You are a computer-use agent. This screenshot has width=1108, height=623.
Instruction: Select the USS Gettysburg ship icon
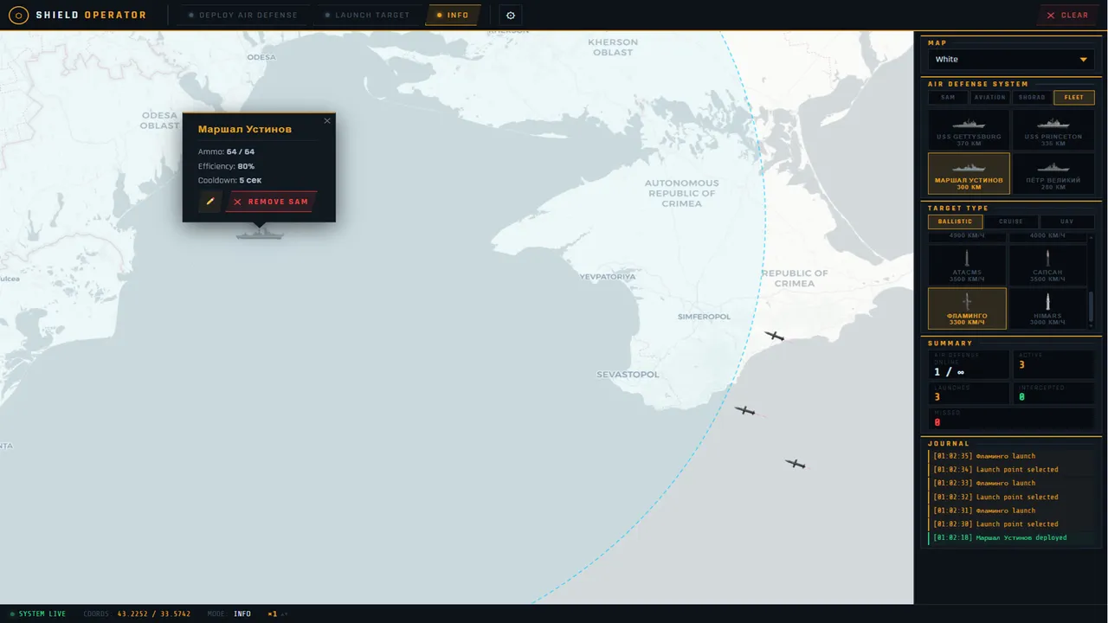969,125
